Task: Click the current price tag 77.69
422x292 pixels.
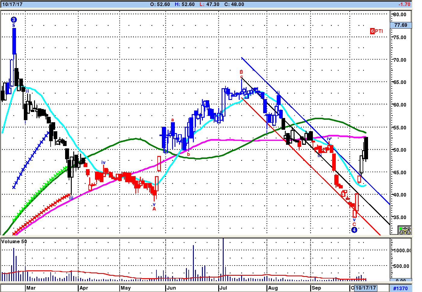Action: 401,25
